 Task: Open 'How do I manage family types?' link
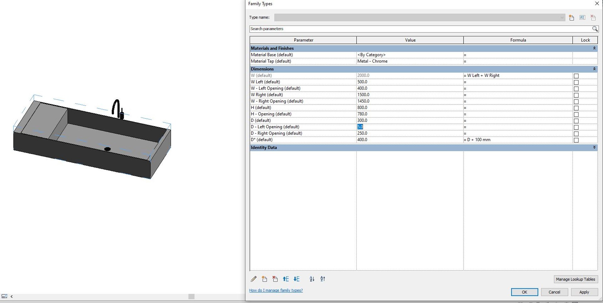click(276, 290)
